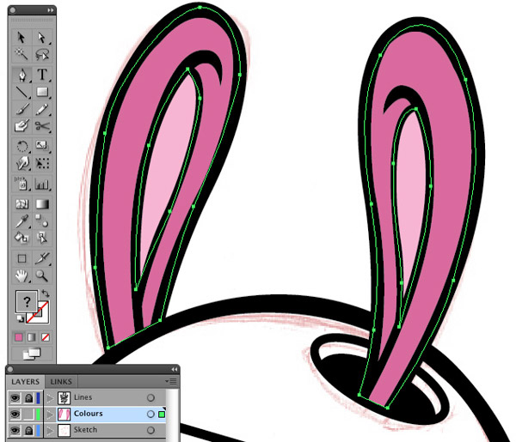The height and width of the screenshot is (442, 516).
Task: Switch to the LINKS tab
Action: 61,382
